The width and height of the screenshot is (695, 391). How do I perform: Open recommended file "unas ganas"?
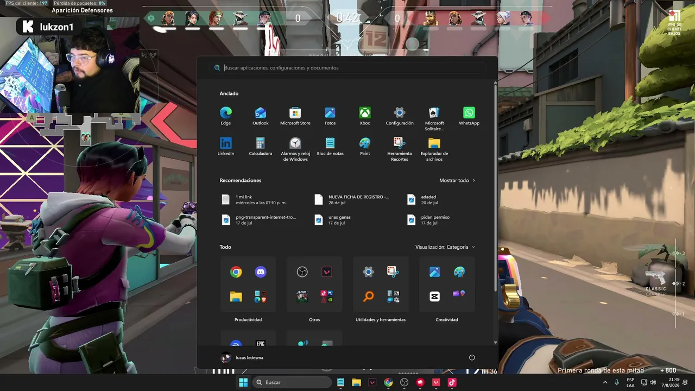[x=333, y=219]
